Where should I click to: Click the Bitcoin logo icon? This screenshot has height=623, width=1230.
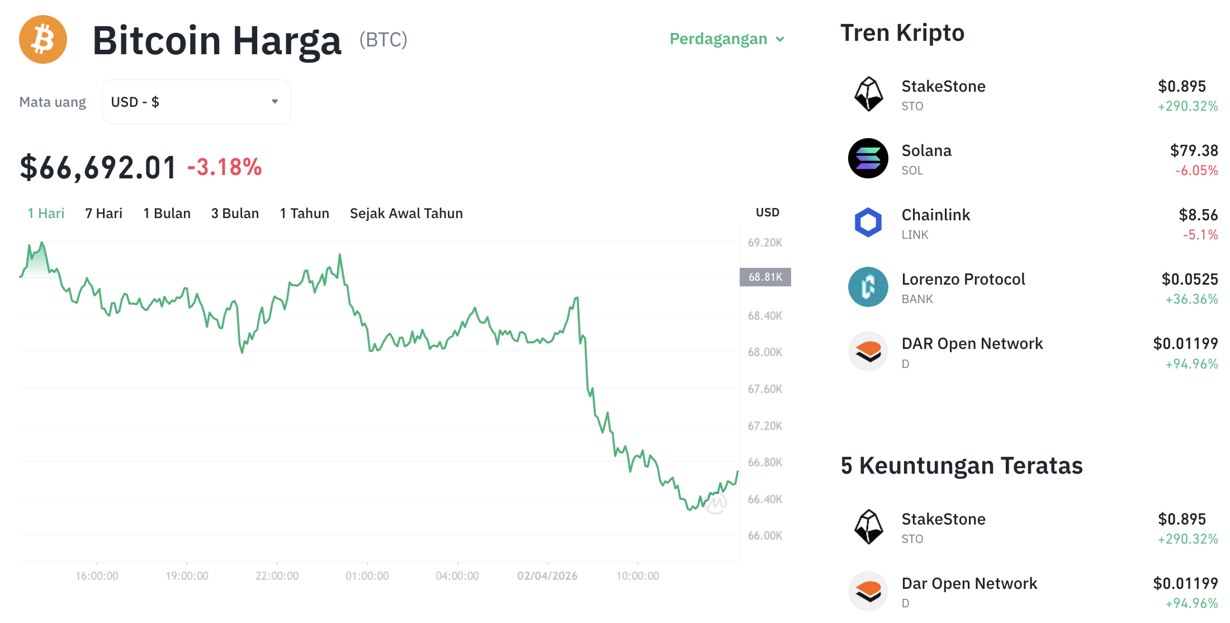point(42,39)
